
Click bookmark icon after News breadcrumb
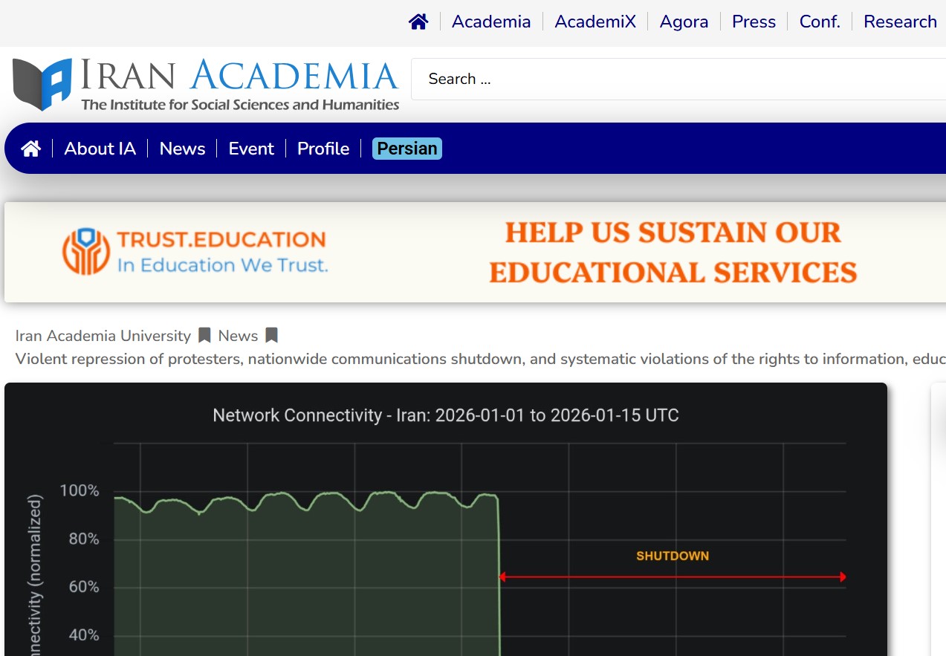point(271,336)
